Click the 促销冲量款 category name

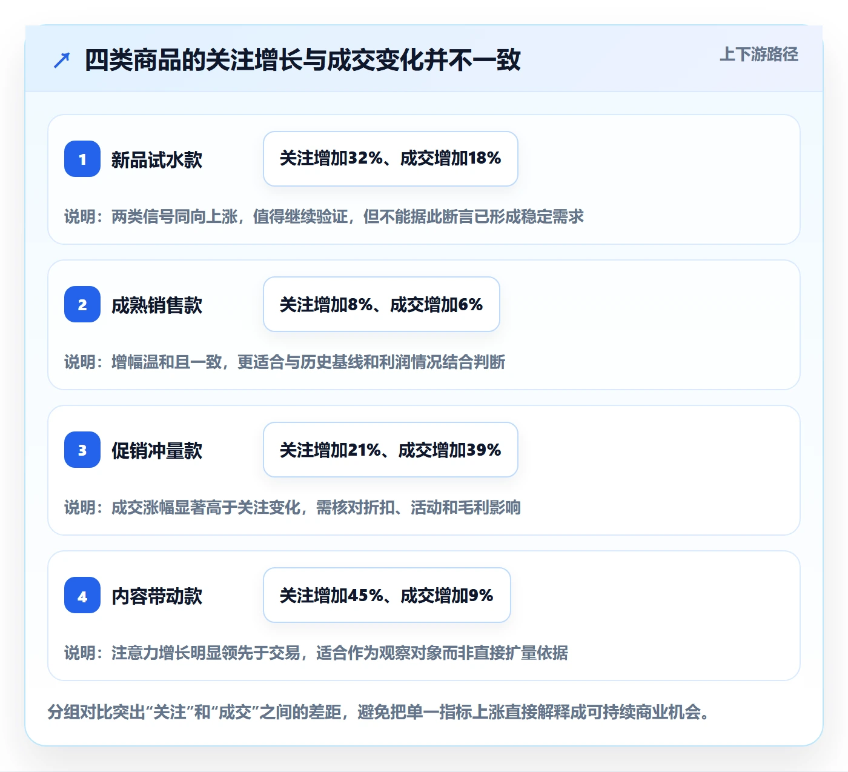tap(157, 450)
